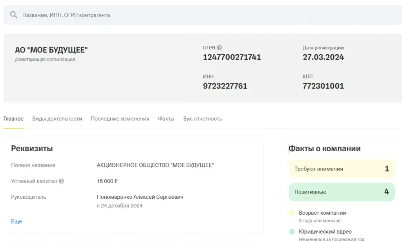The height and width of the screenshot is (241, 402).
Task: Click the Уставный капитал help icon
Action: pos(62,181)
